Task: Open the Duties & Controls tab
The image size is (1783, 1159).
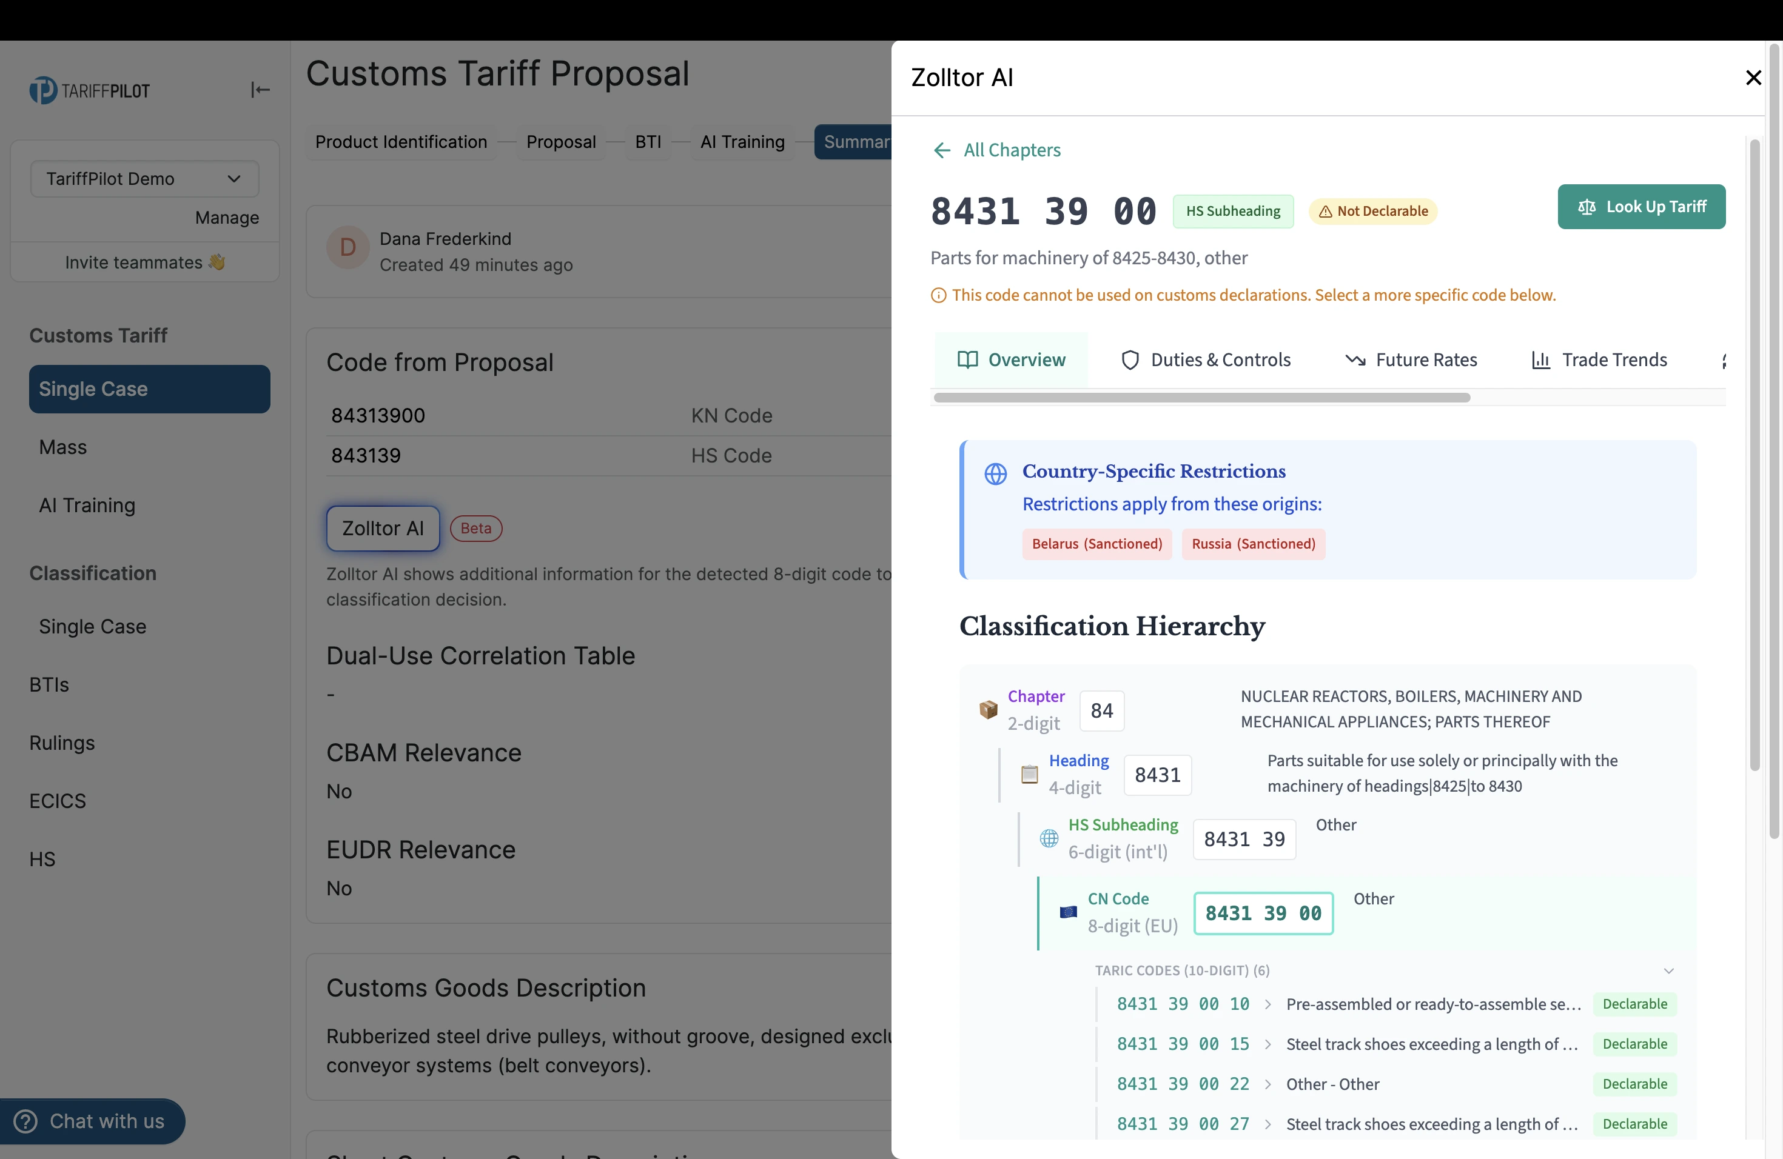Action: pos(1206,360)
